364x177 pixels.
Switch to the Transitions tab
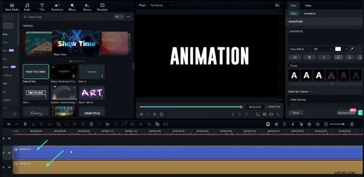tap(57, 7)
